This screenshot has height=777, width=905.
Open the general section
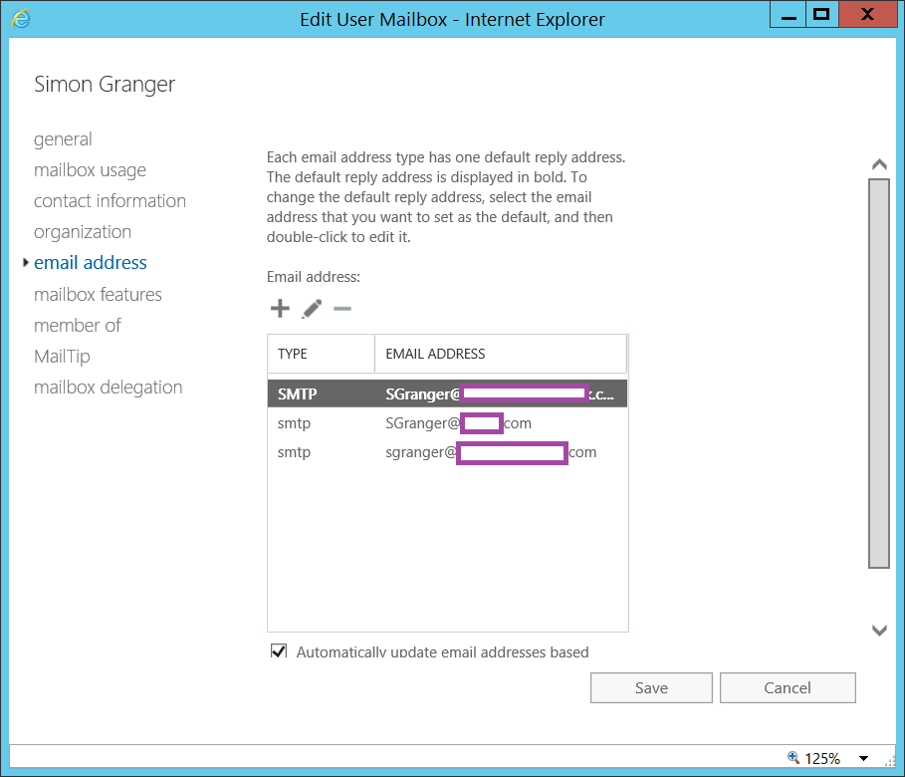pos(63,139)
